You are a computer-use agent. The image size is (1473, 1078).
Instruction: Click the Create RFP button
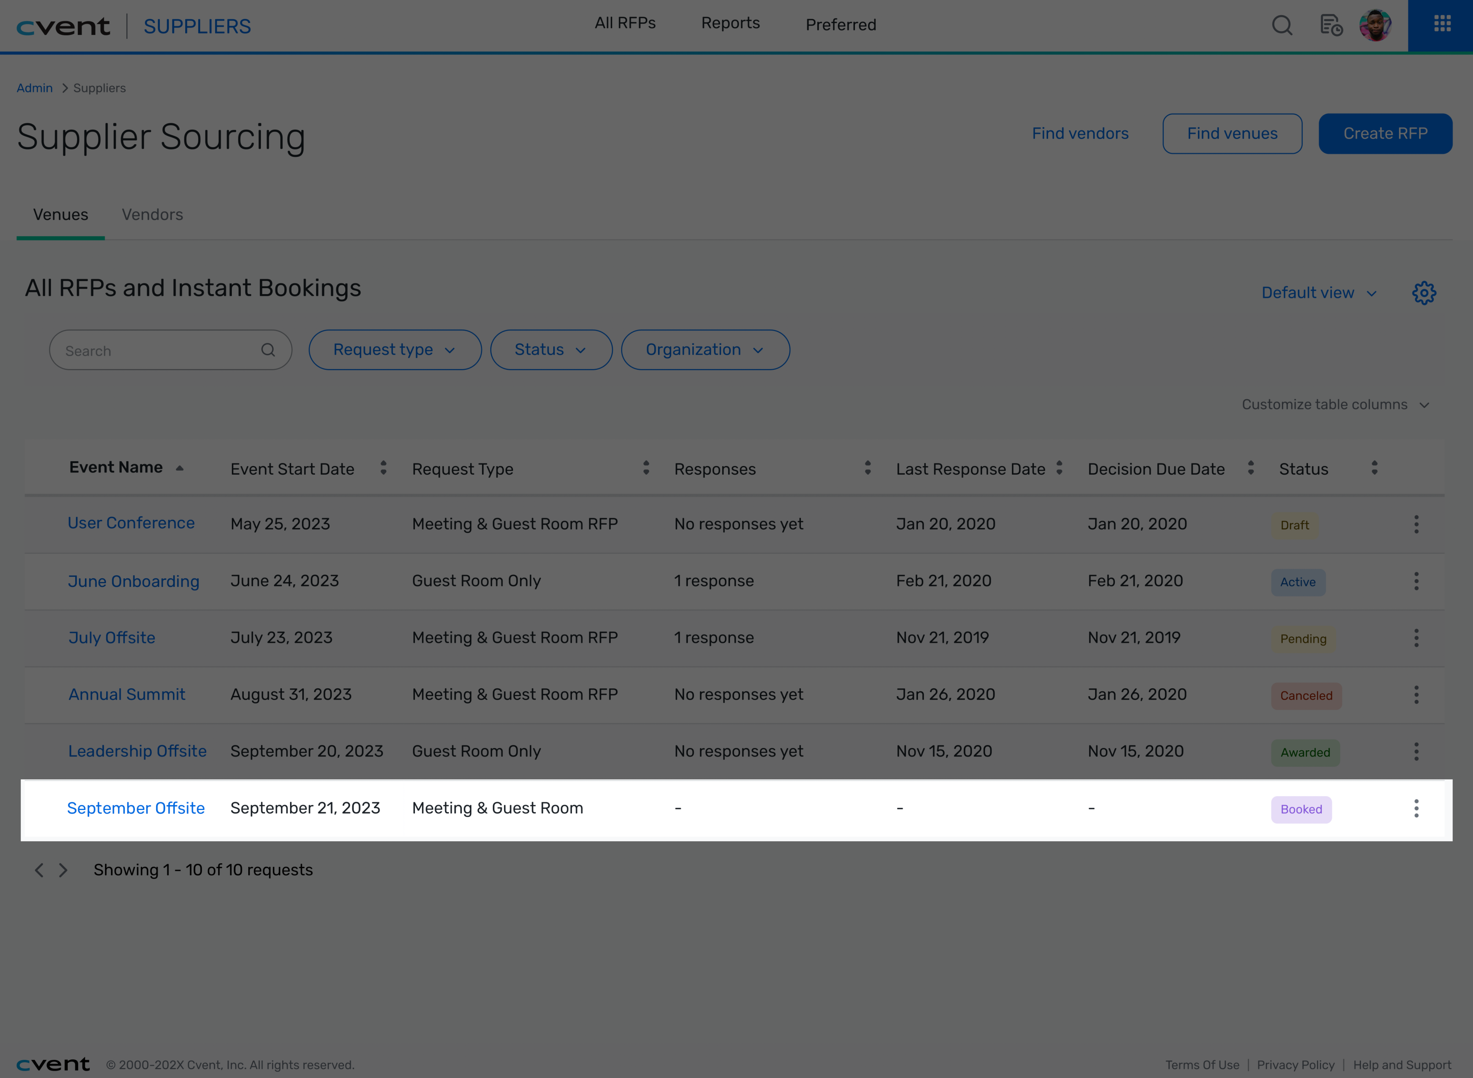click(1386, 134)
